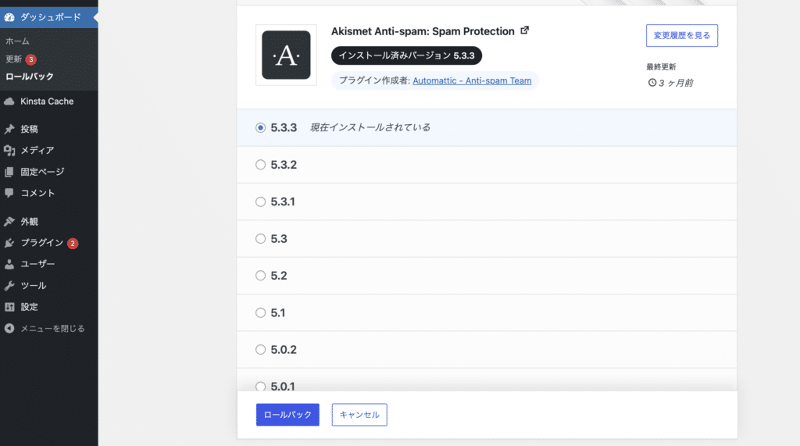800x446 pixels.
Task: Click the Kinsta Cache cloud icon
Action: point(9,102)
